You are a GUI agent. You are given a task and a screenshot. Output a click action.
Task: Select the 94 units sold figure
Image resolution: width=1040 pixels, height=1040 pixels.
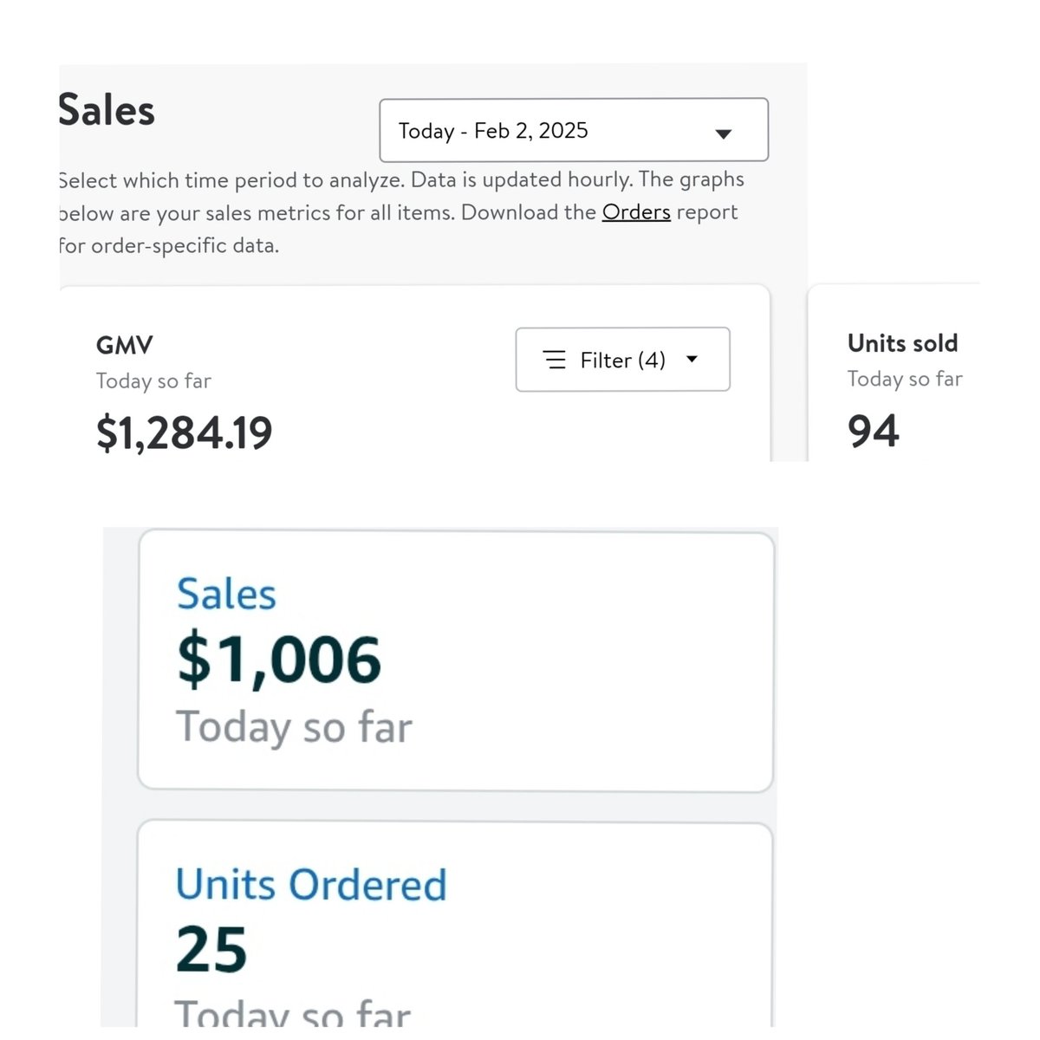[x=873, y=431]
